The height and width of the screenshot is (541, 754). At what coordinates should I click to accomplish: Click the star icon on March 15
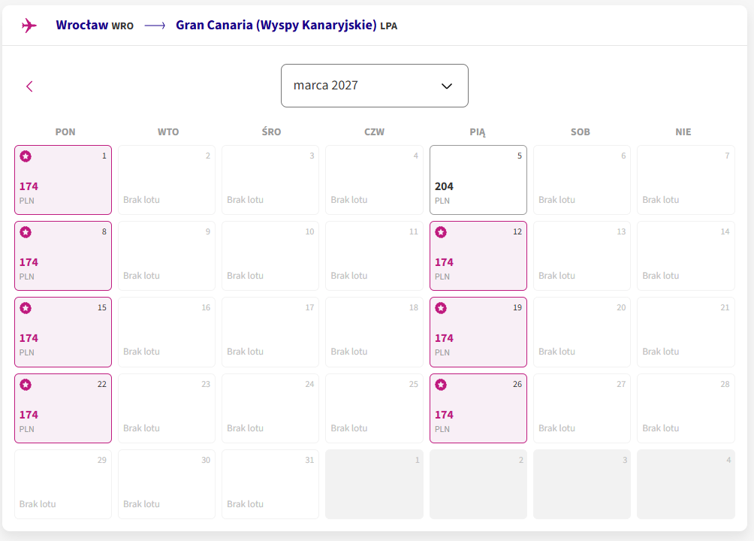pyautogui.click(x=26, y=308)
